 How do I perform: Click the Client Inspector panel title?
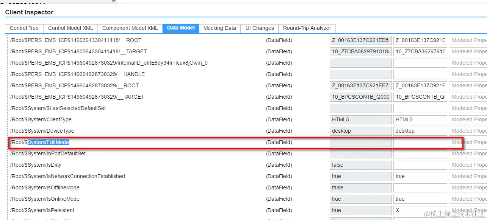coord(29,12)
